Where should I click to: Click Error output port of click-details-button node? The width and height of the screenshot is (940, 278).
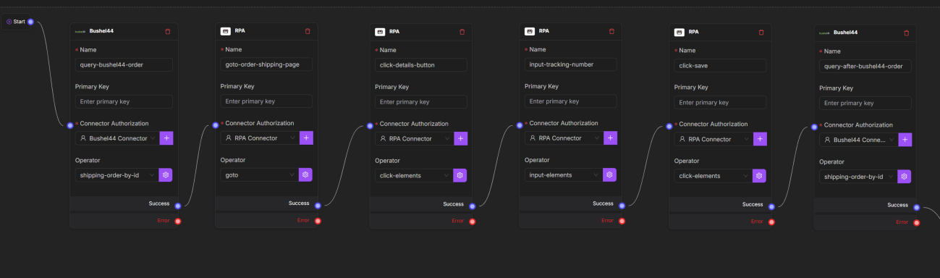tap(473, 222)
